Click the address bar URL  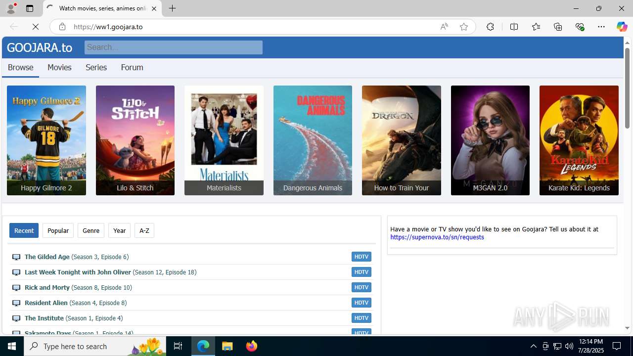[108, 27]
